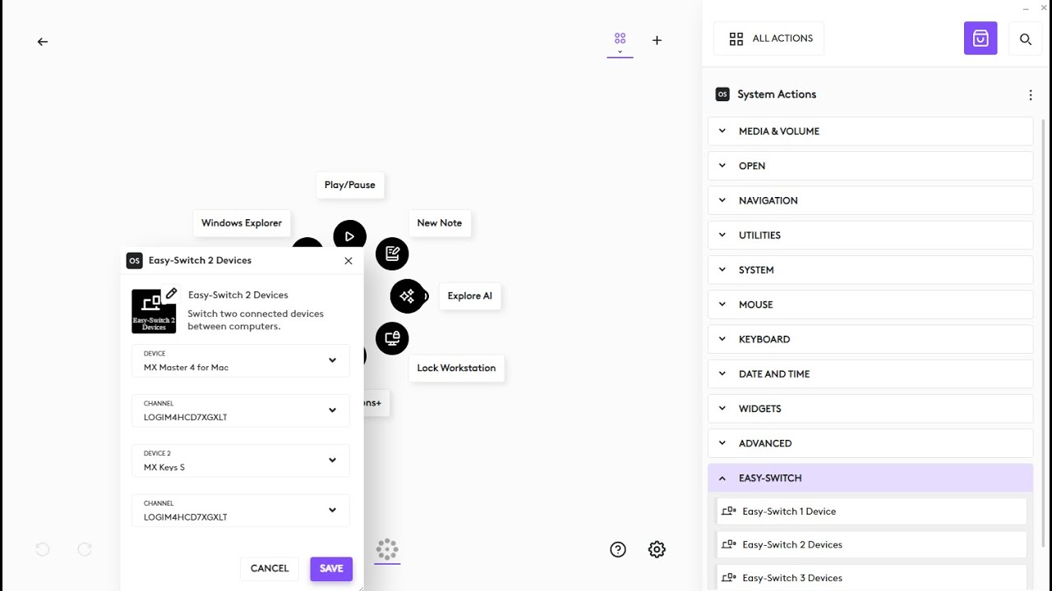Expand the SYSTEM section
1052x591 pixels.
click(x=870, y=270)
